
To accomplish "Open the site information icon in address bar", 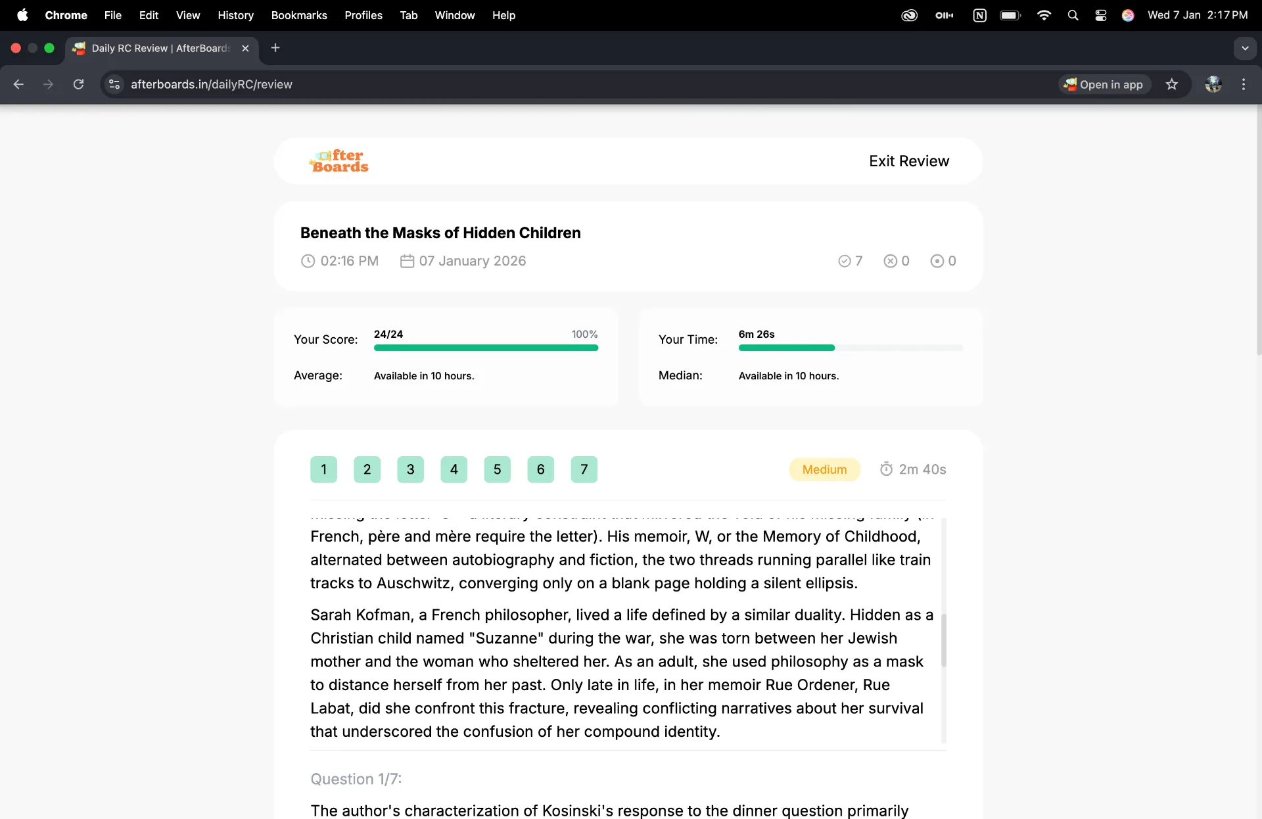I will click(x=114, y=84).
